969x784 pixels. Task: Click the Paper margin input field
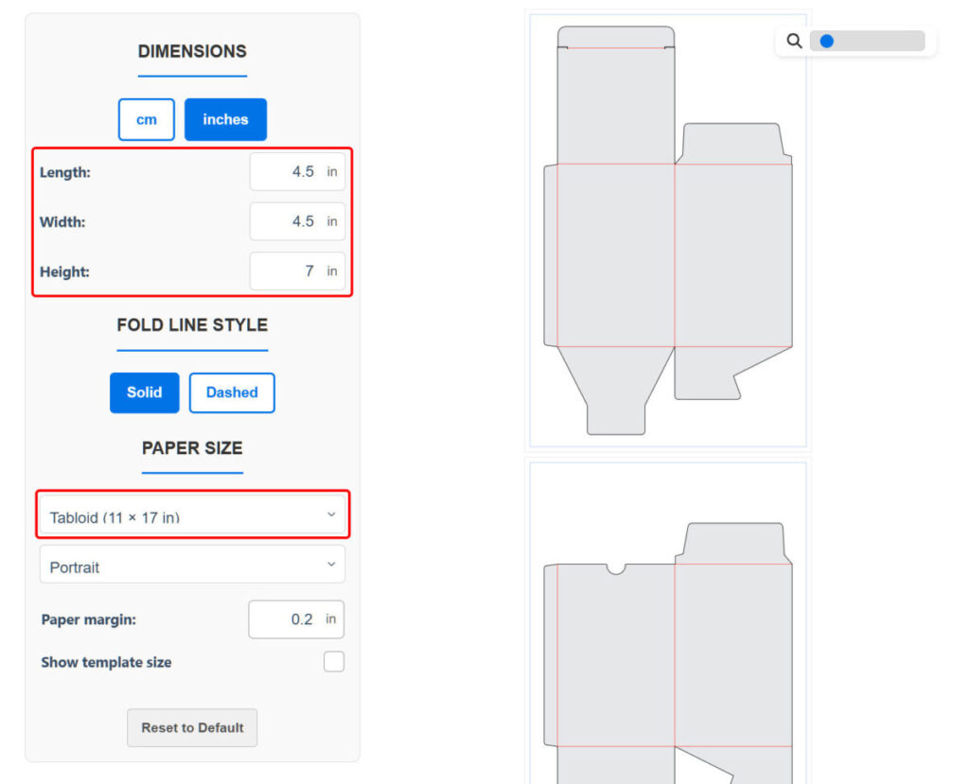[x=295, y=619]
